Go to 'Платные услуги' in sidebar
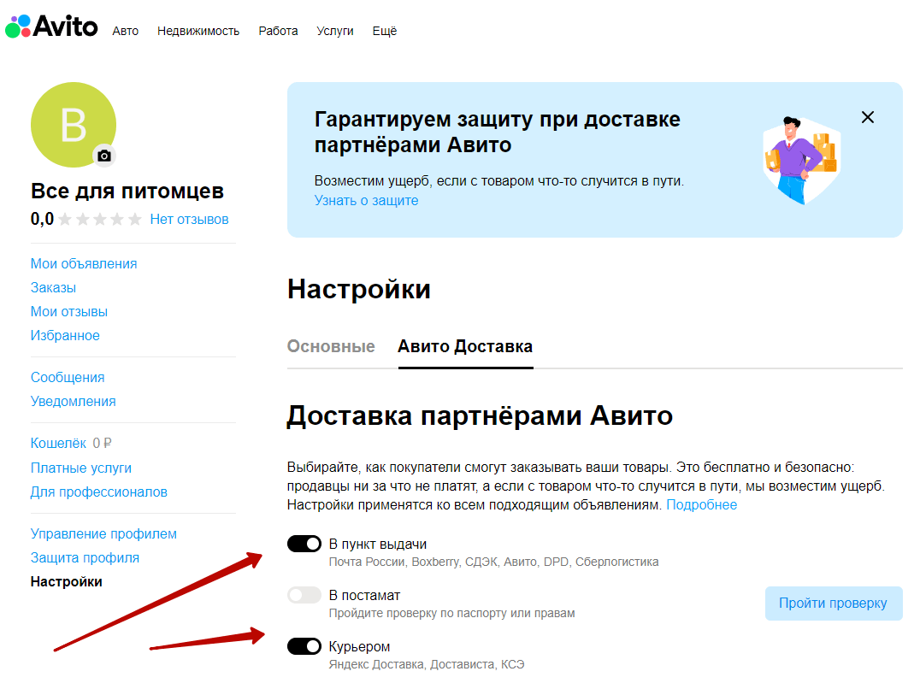 coord(81,468)
